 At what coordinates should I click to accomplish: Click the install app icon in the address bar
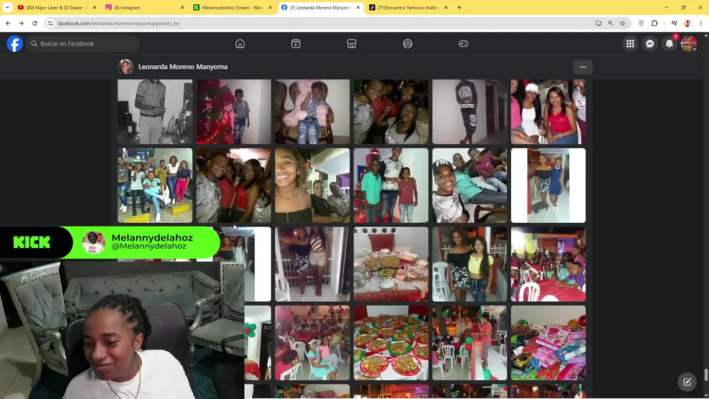pos(599,23)
